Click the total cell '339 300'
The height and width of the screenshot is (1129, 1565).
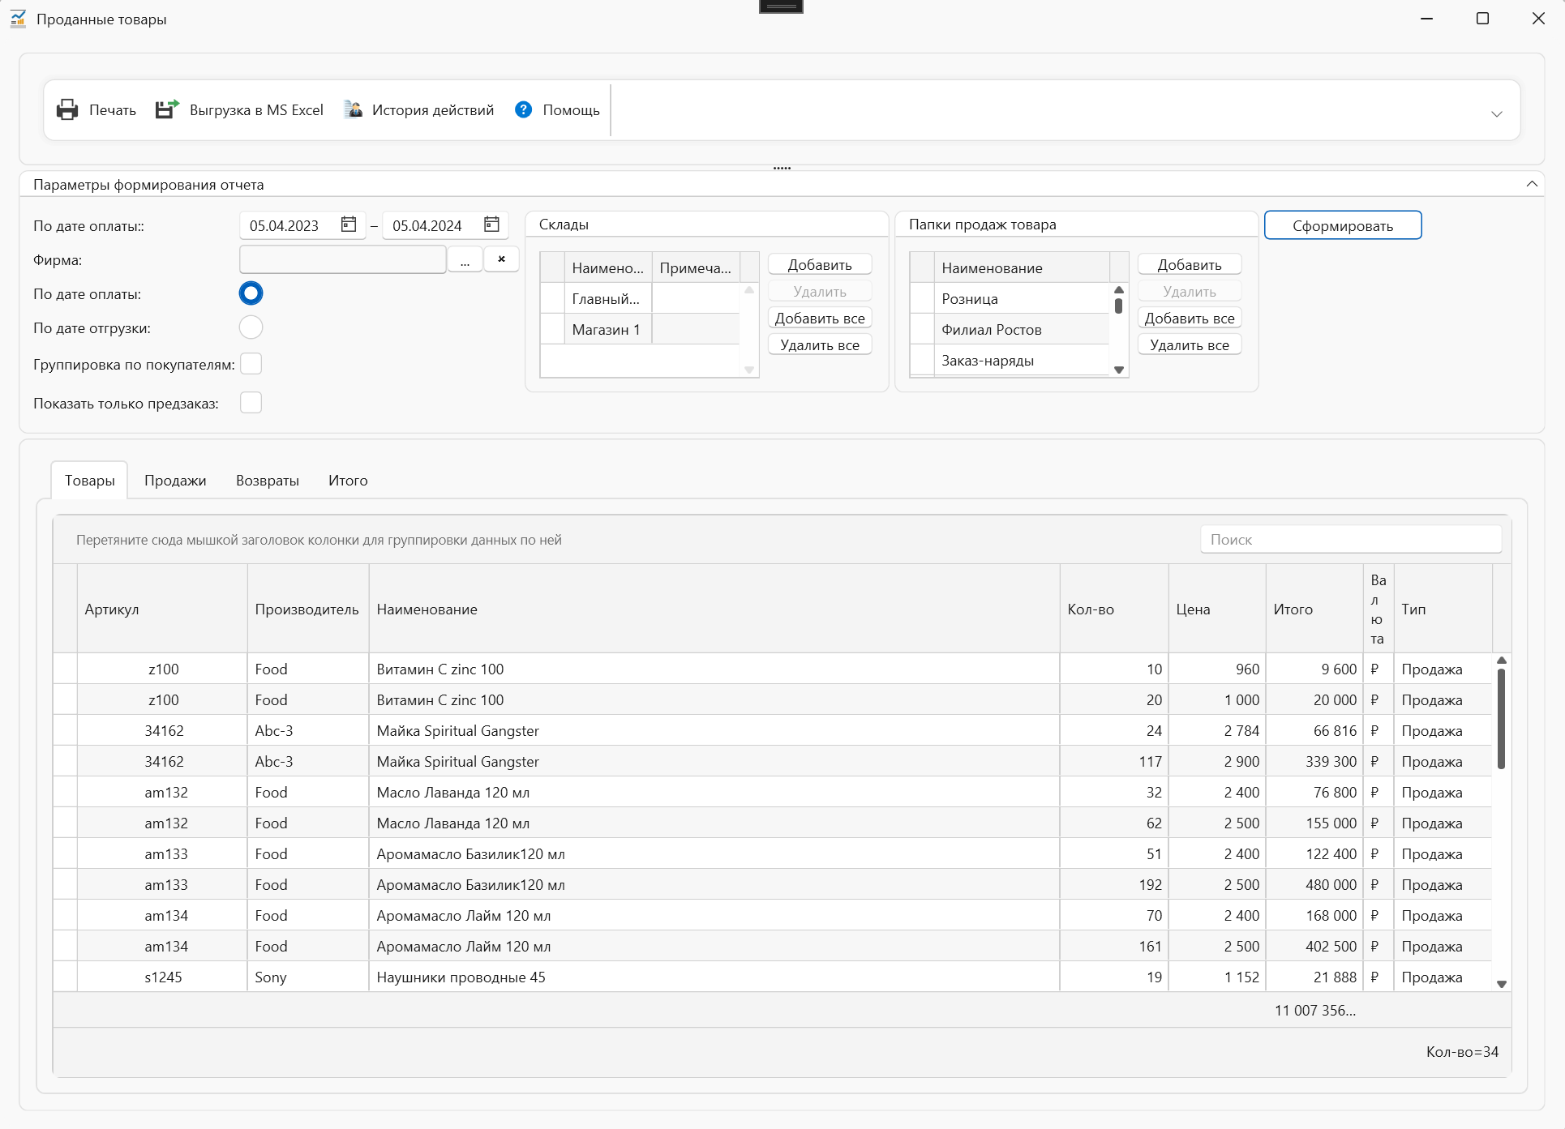[x=1314, y=761]
